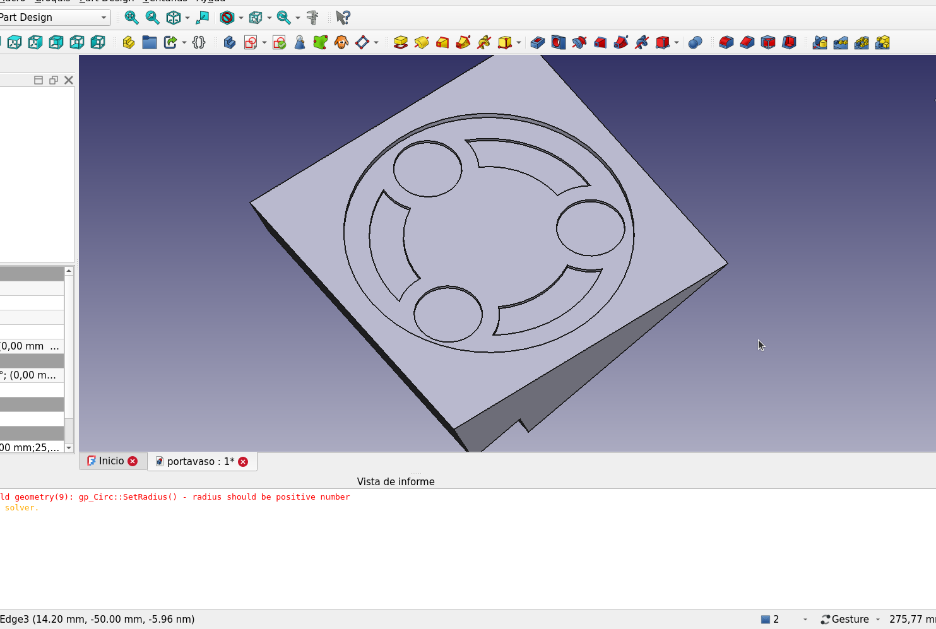Select the Chamfer tool
936x629 pixels.
747,42
